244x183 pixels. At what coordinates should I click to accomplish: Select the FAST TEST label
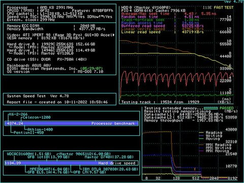pyautogui.click(x=224, y=8)
